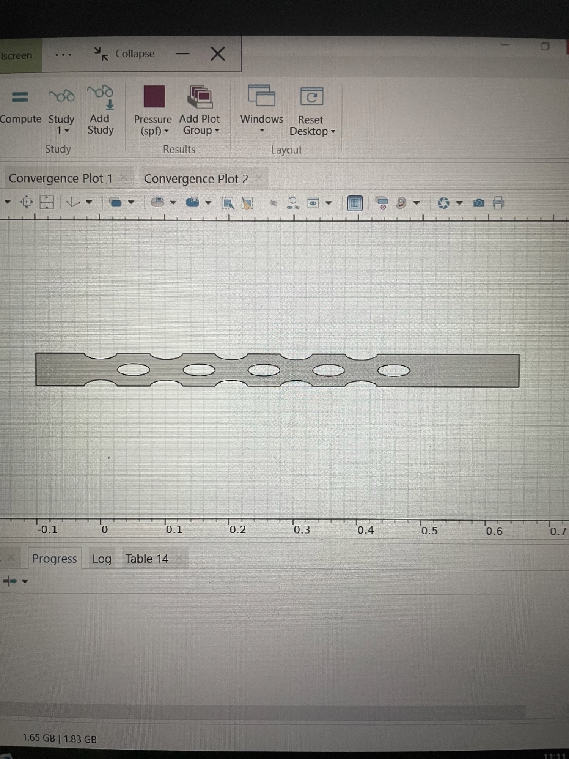Toggle the grid display button
Image resolution: width=569 pixels, height=759 pixels.
(x=355, y=203)
